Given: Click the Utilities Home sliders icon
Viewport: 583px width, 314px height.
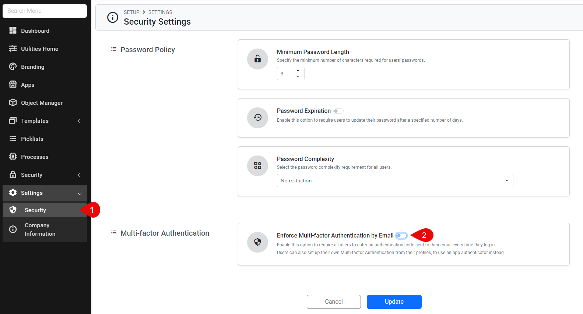Looking at the screenshot, I should coord(13,49).
